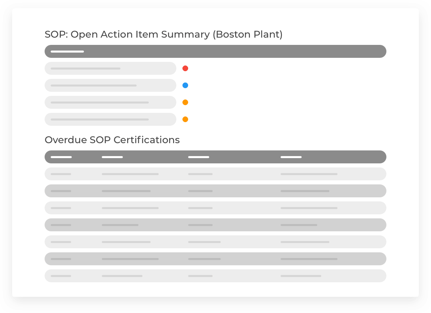Image resolution: width=431 pixels, height=313 pixels.
Task: Click the dark header row of the certifications table
Action: click(x=215, y=157)
